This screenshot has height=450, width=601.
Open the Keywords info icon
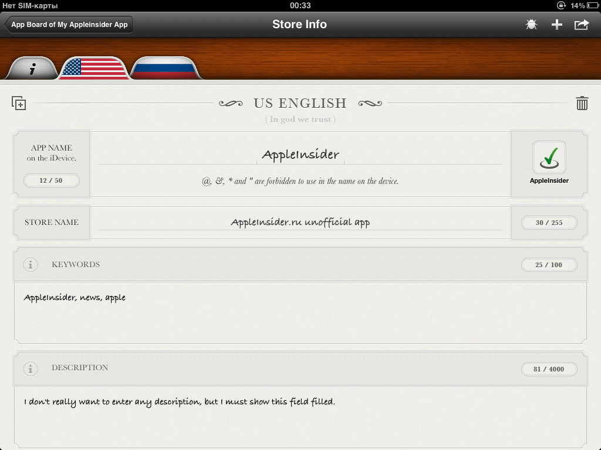[31, 264]
